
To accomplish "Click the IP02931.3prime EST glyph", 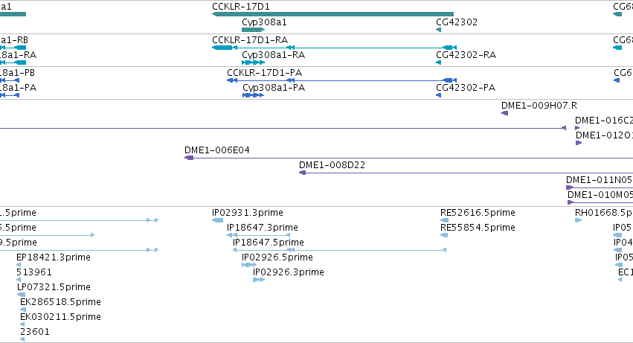I will coord(217,220).
